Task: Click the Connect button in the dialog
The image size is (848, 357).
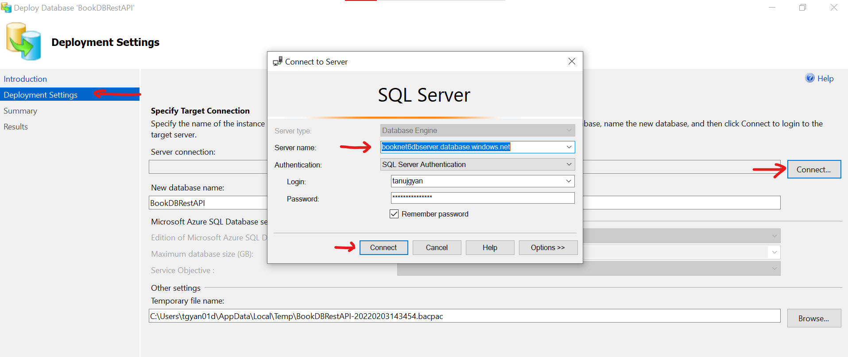Action: 383,247
